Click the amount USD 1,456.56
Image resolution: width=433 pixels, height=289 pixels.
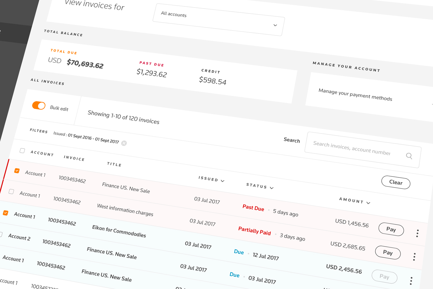352,223
